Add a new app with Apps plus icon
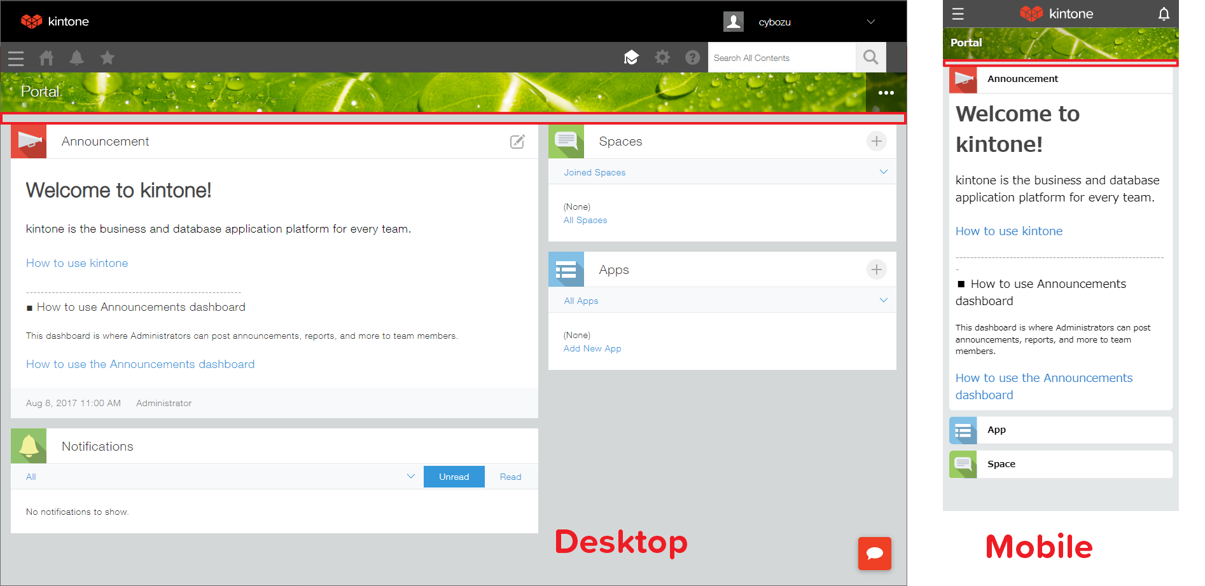1205x586 pixels. (877, 269)
